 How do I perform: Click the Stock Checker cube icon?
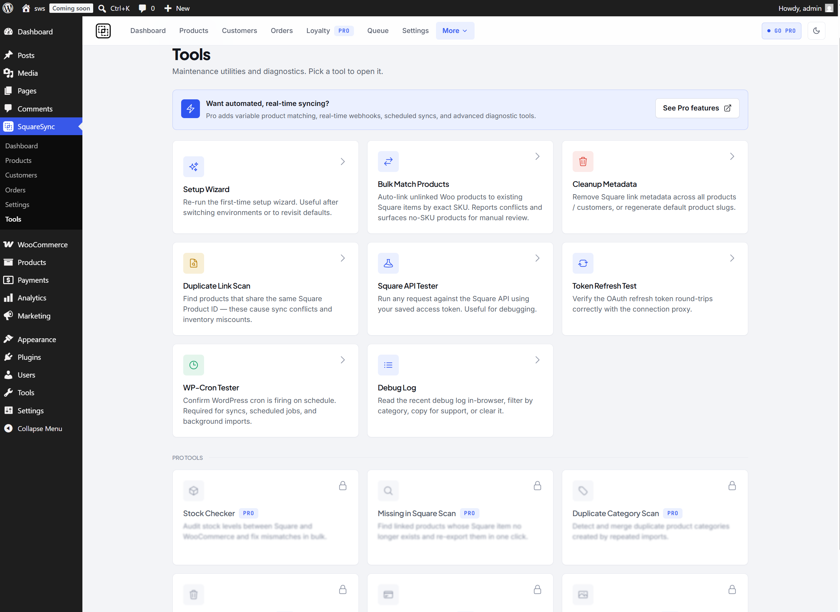coord(194,491)
